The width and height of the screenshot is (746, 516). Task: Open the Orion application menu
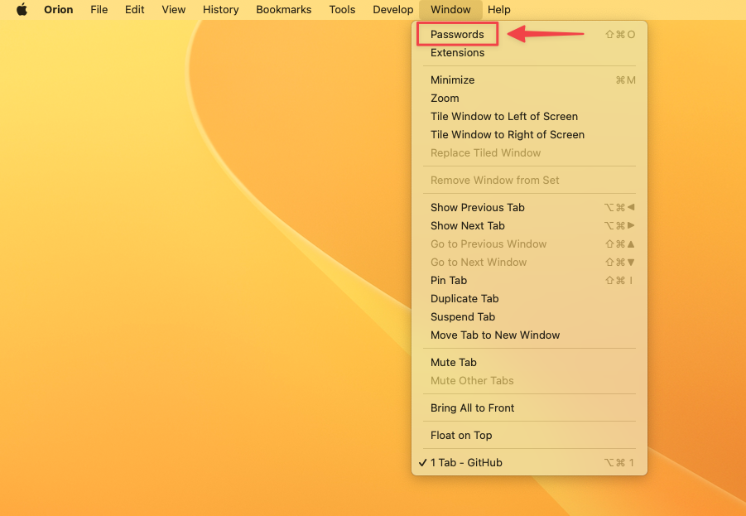(58, 9)
